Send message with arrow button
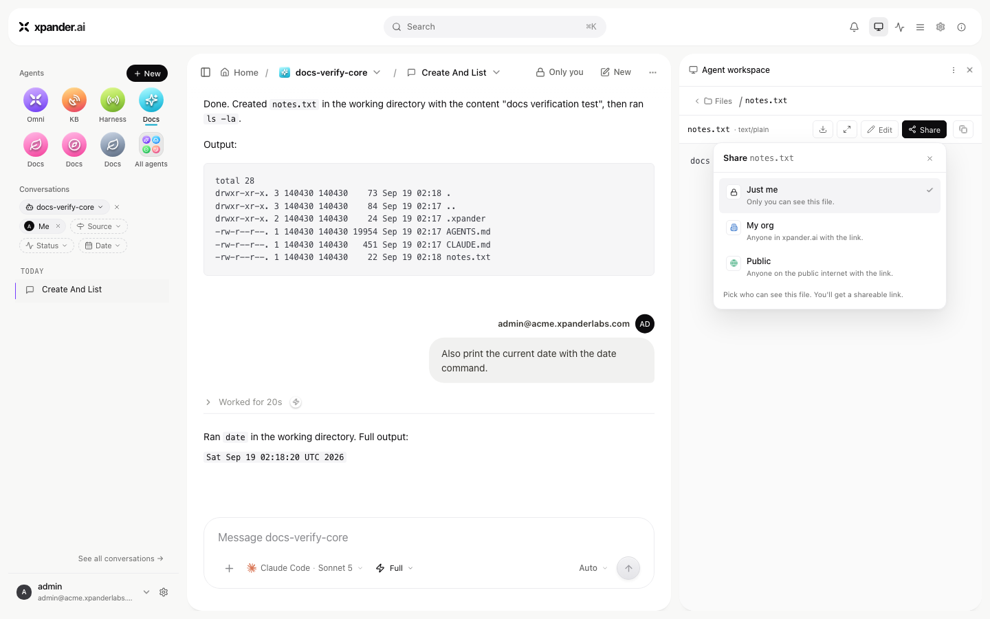Image resolution: width=990 pixels, height=619 pixels. tap(628, 568)
